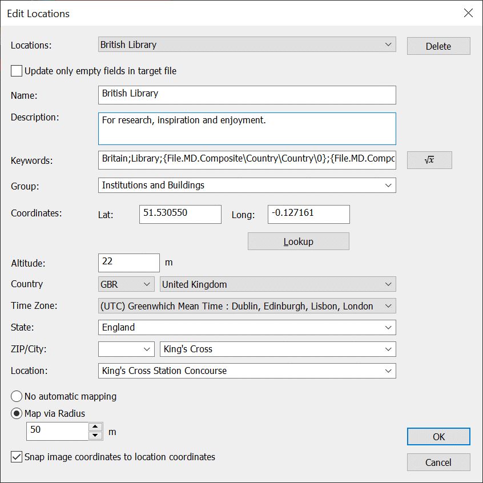The height and width of the screenshot is (483, 483).
Task: Click the Delete button
Action: pos(438,46)
